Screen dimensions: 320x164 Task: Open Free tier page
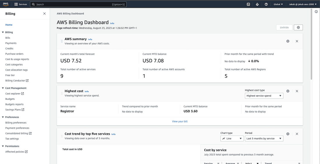10,75
